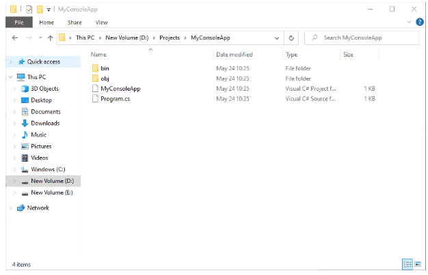This screenshot has width=428, height=275.
Task: Expand the 3D Objects tree node
Action: pos(14,89)
